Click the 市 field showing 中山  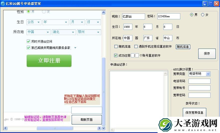click(168, 38)
